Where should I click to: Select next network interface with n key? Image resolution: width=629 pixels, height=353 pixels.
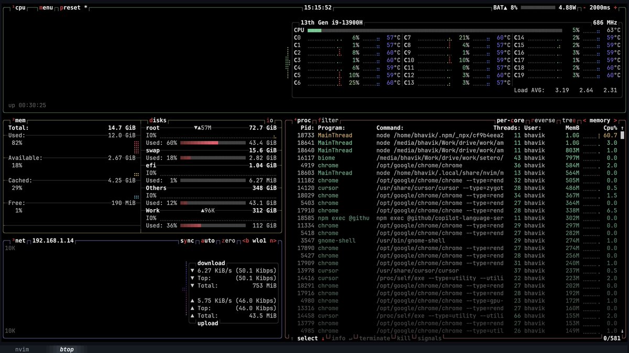[x=274, y=241]
